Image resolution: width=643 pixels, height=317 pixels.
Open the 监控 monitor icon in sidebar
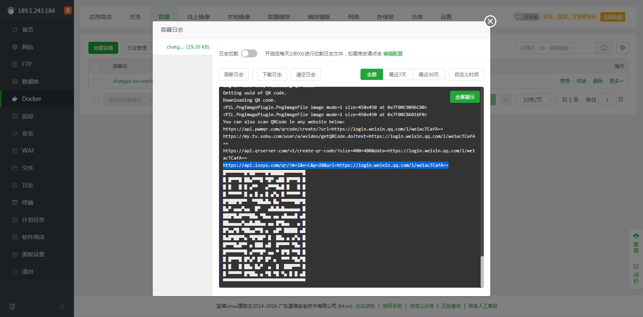point(15,116)
